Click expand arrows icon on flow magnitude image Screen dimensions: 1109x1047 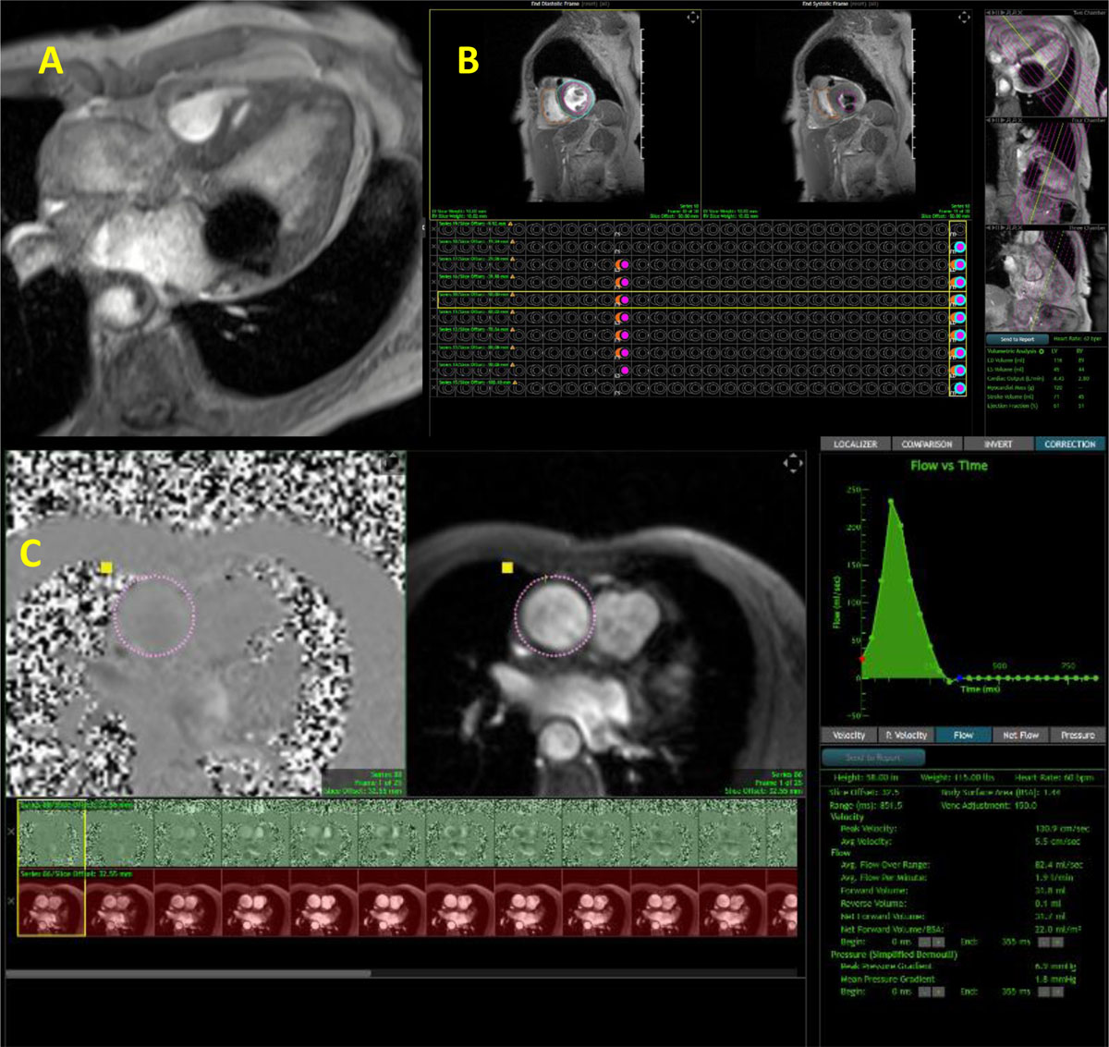click(x=793, y=463)
